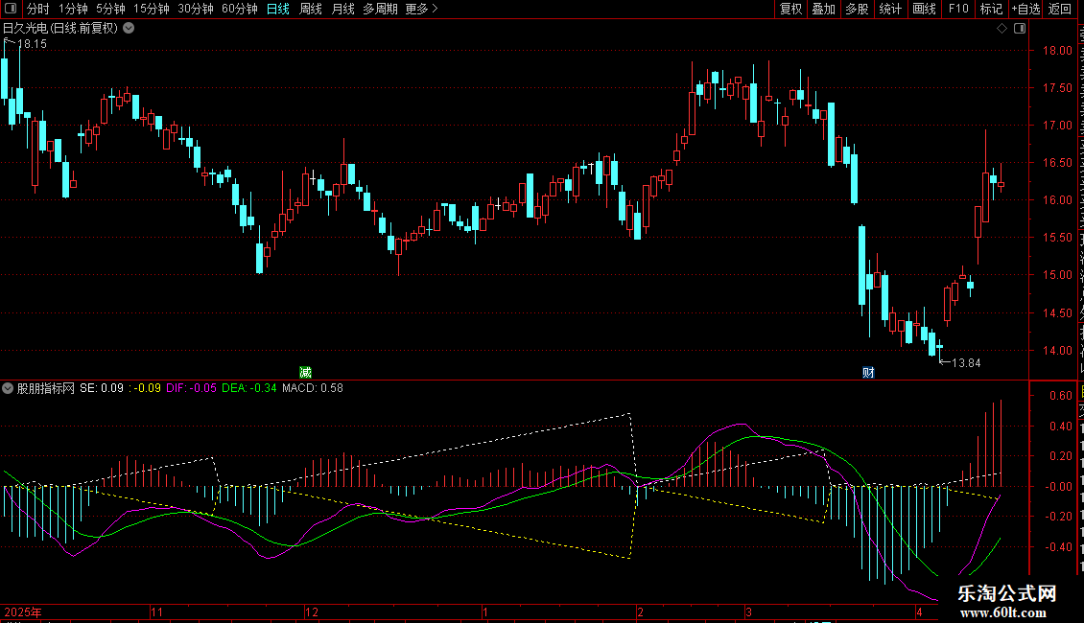Switch to 月线 monthly chart
The image size is (1084, 623).
[x=342, y=9]
